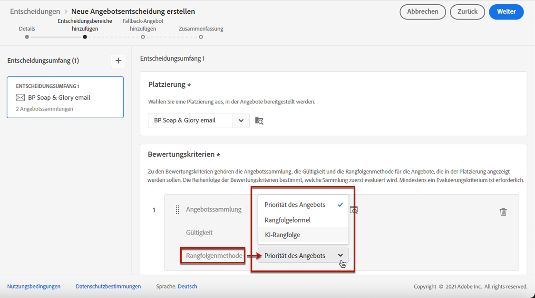Add a new decision scope with plus icon
Screen dimensions: 535x298
pos(118,61)
